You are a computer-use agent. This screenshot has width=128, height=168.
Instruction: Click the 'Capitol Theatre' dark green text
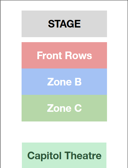(x=64, y=156)
